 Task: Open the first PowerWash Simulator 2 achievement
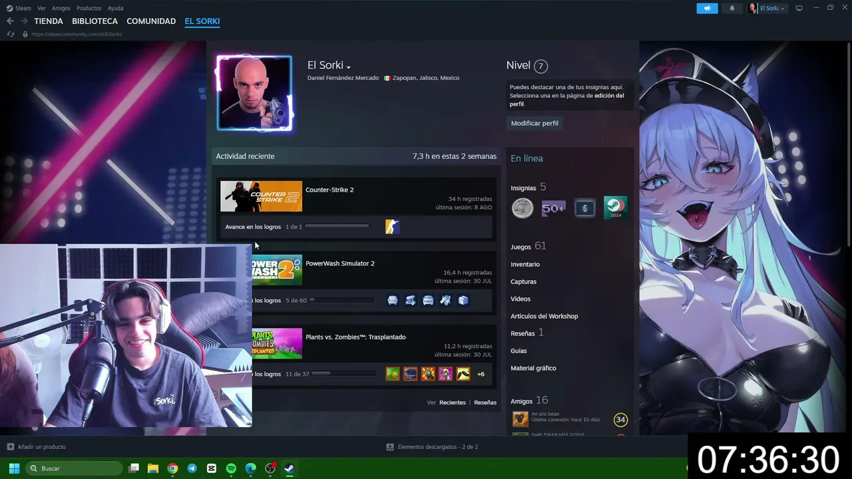(x=393, y=300)
